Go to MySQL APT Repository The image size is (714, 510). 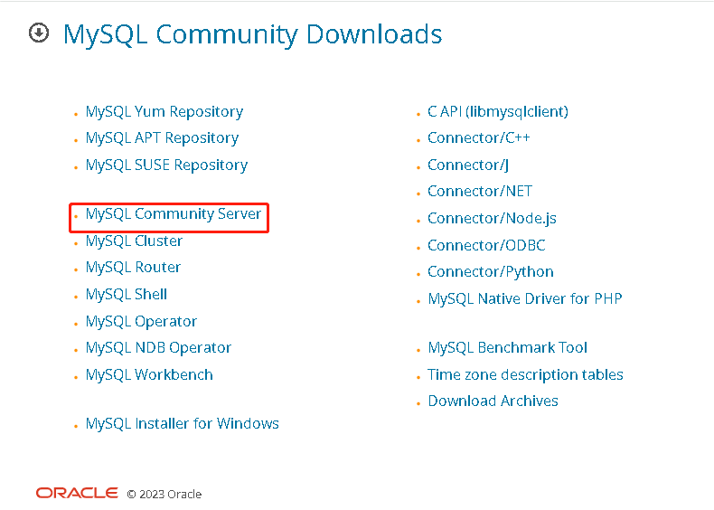click(x=162, y=138)
